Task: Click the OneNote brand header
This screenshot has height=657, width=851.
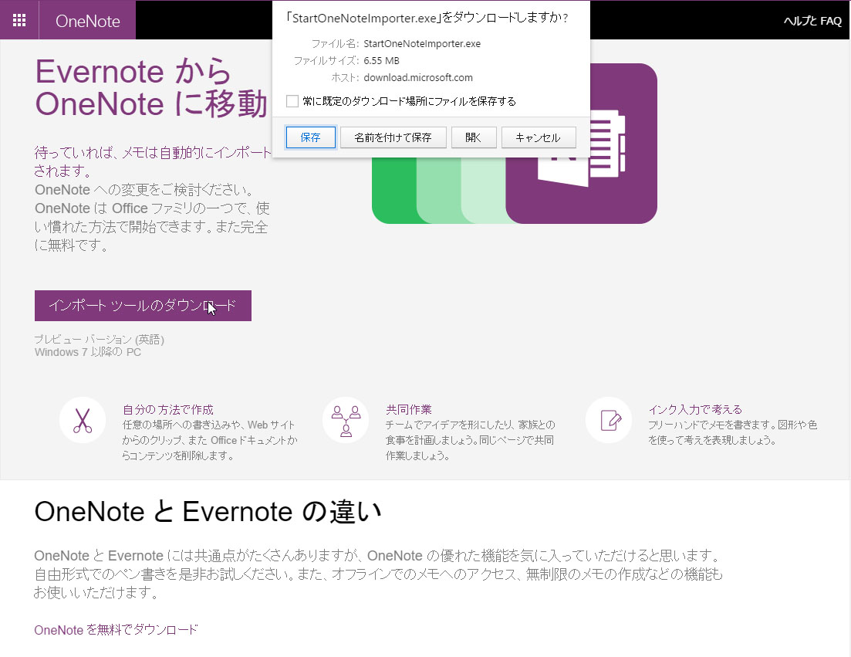Action: click(87, 21)
